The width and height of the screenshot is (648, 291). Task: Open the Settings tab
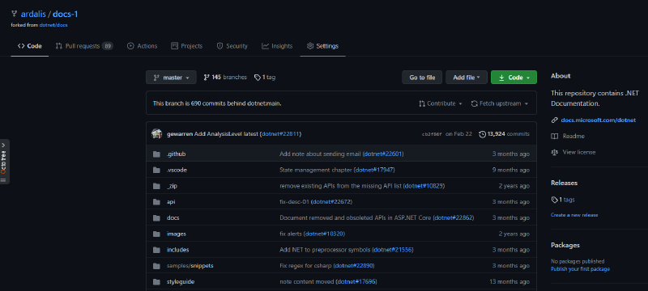click(x=322, y=46)
